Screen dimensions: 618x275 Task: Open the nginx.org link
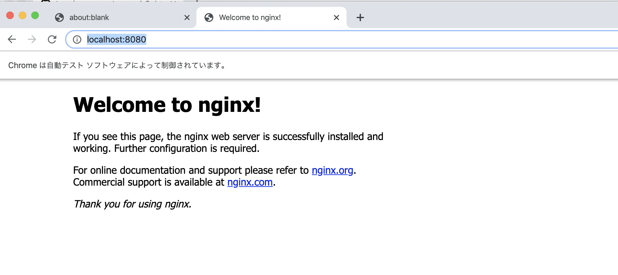coord(332,170)
